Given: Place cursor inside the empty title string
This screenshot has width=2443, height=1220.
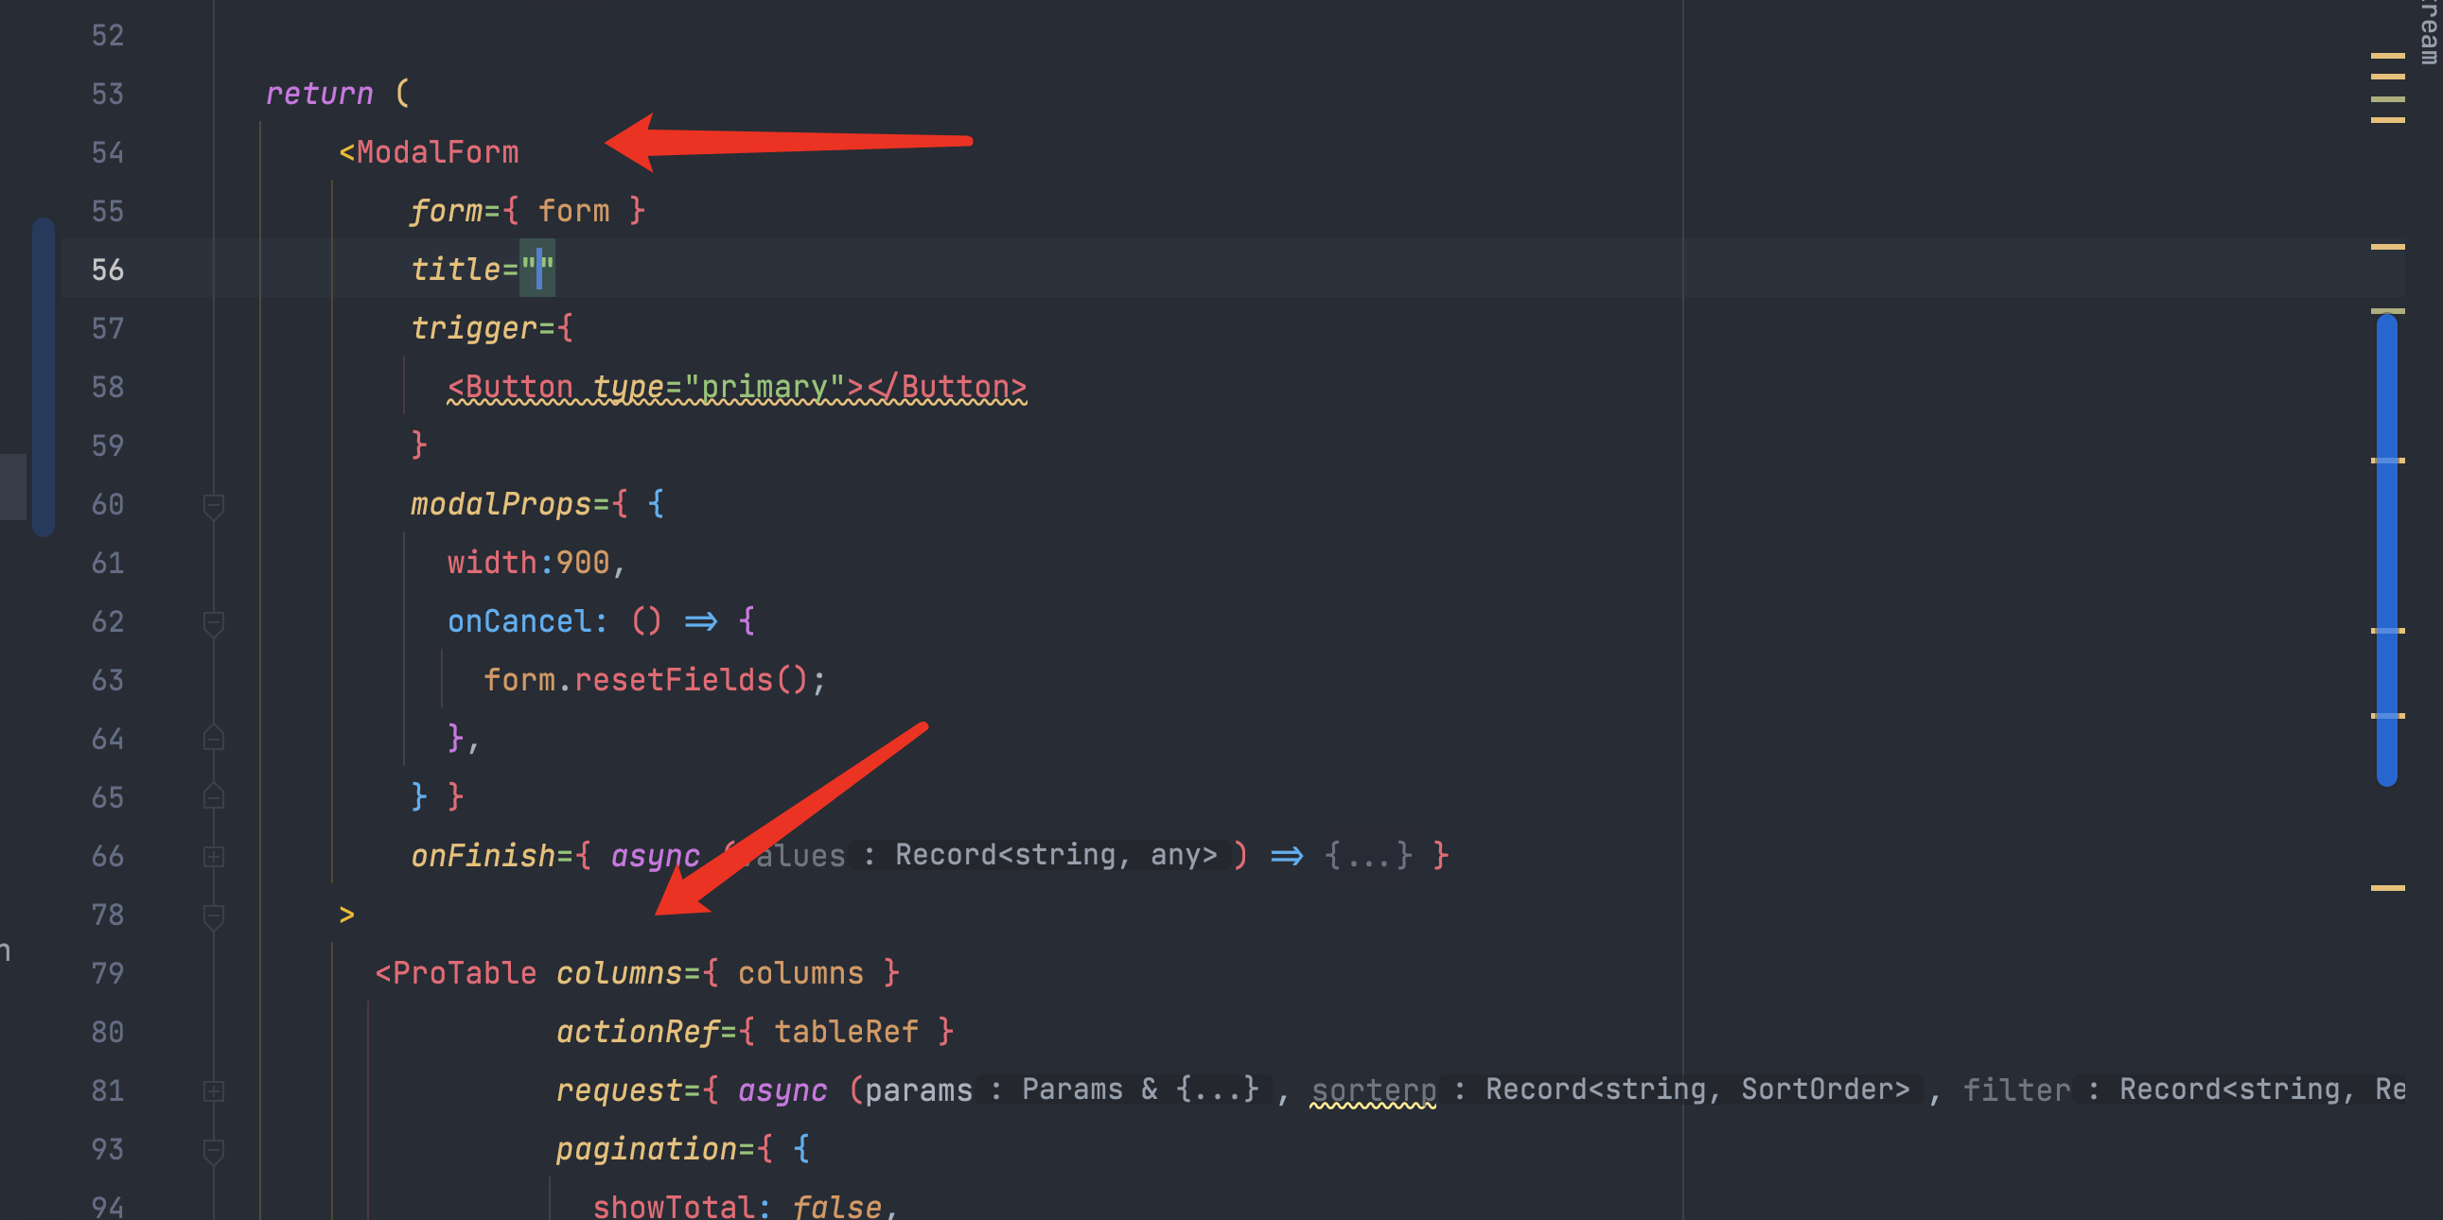Looking at the screenshot, I should [537, 270].
